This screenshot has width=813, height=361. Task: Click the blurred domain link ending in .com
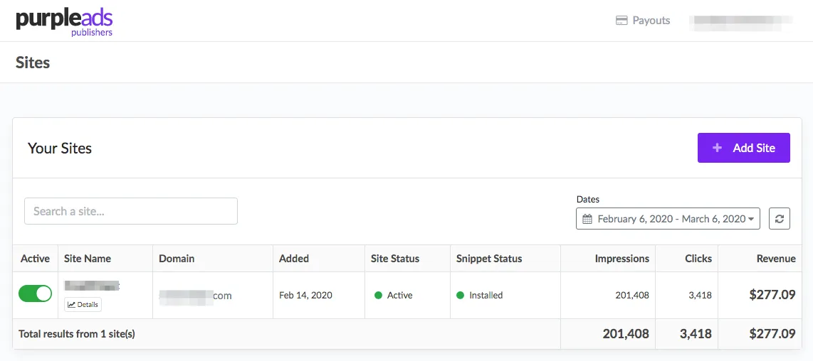pos(196,296)
